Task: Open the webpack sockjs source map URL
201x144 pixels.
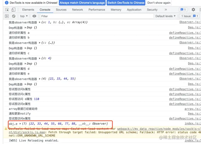Action: (x=159, y=129)
